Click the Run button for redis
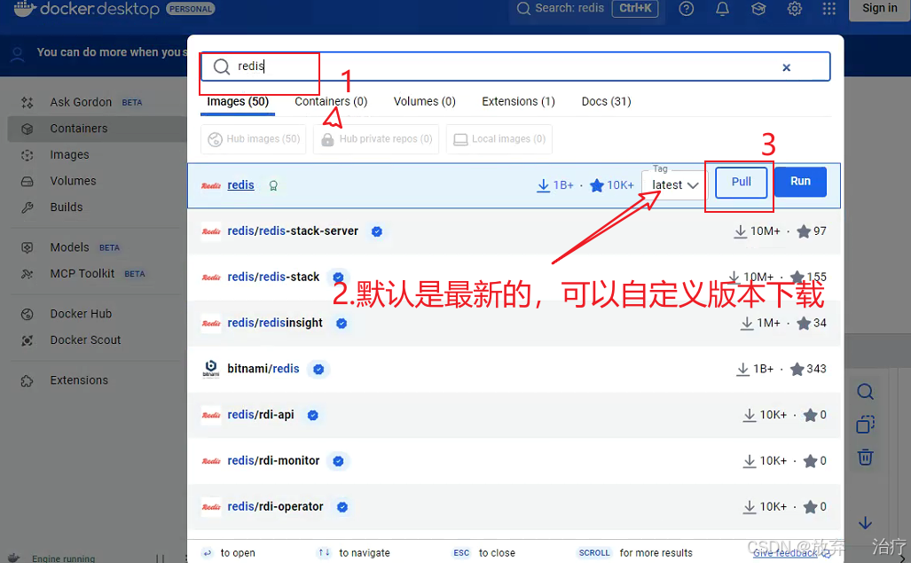The width and height of the screenshot is (911, 563). point(800,182)
